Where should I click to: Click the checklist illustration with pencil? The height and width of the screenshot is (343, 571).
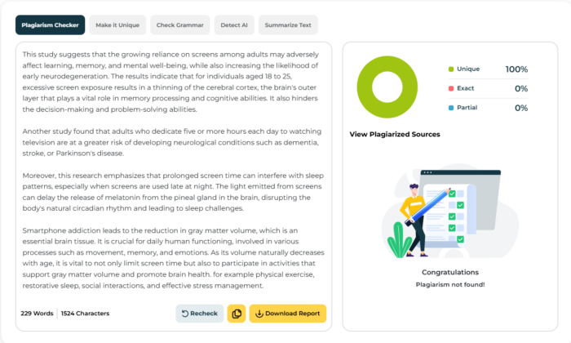pos(450,213)
